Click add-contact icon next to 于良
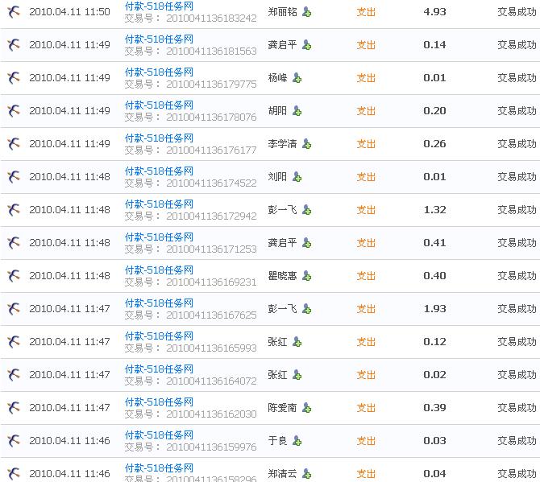 pyautogui.click(x=297, y=441)
